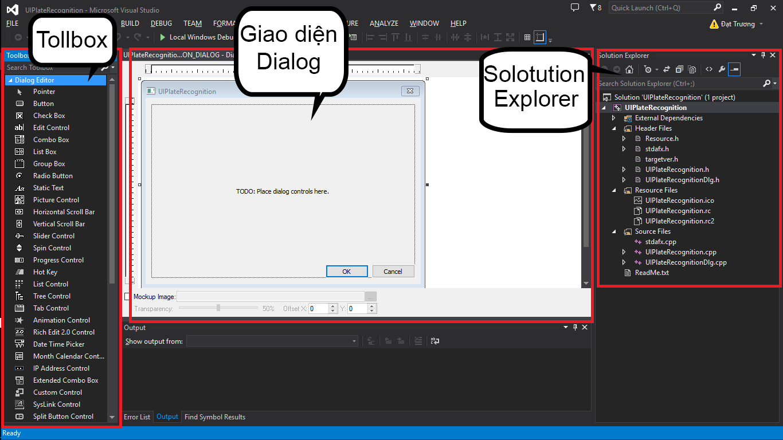The image size is (783, 440).
Task: Expand External Dependencies node
Action: tap(613, 118)
